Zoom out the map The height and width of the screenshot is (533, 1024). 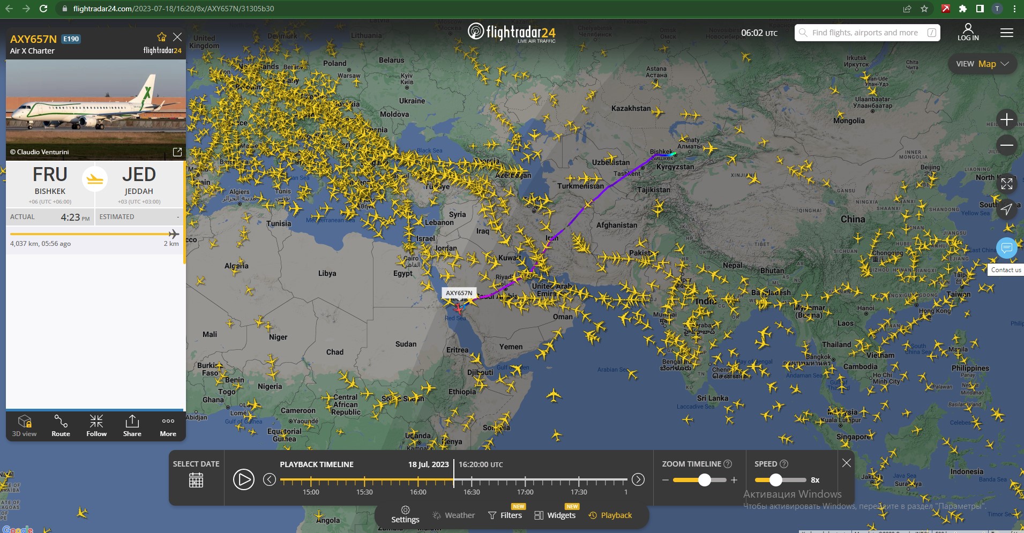coord(1007,145)
